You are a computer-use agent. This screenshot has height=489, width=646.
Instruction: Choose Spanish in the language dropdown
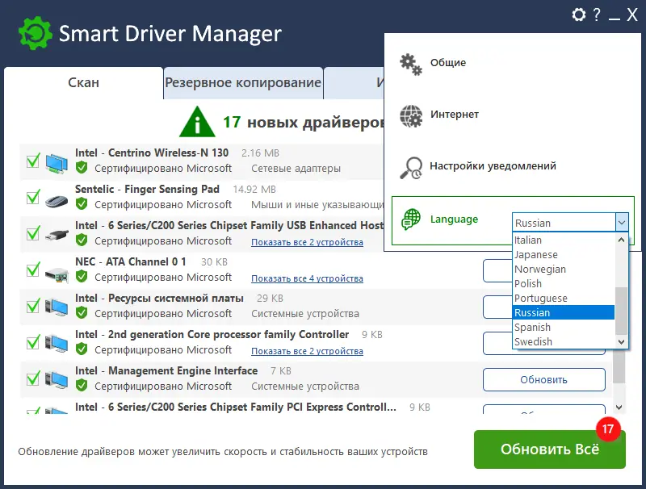[533, 328]
